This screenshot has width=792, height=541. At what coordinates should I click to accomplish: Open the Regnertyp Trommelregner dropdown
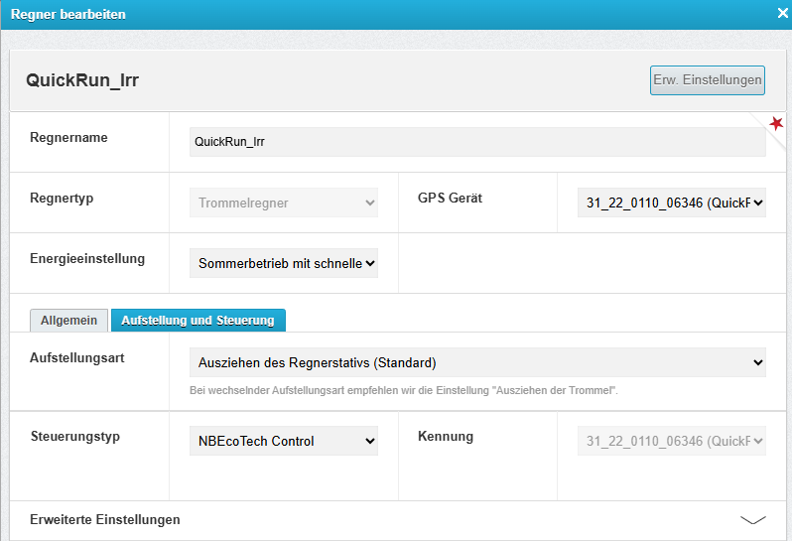point(283,203)
